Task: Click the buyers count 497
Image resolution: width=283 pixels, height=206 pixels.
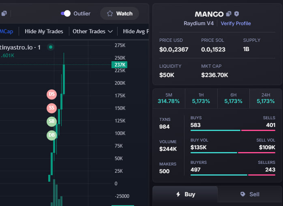Action: 195,170
